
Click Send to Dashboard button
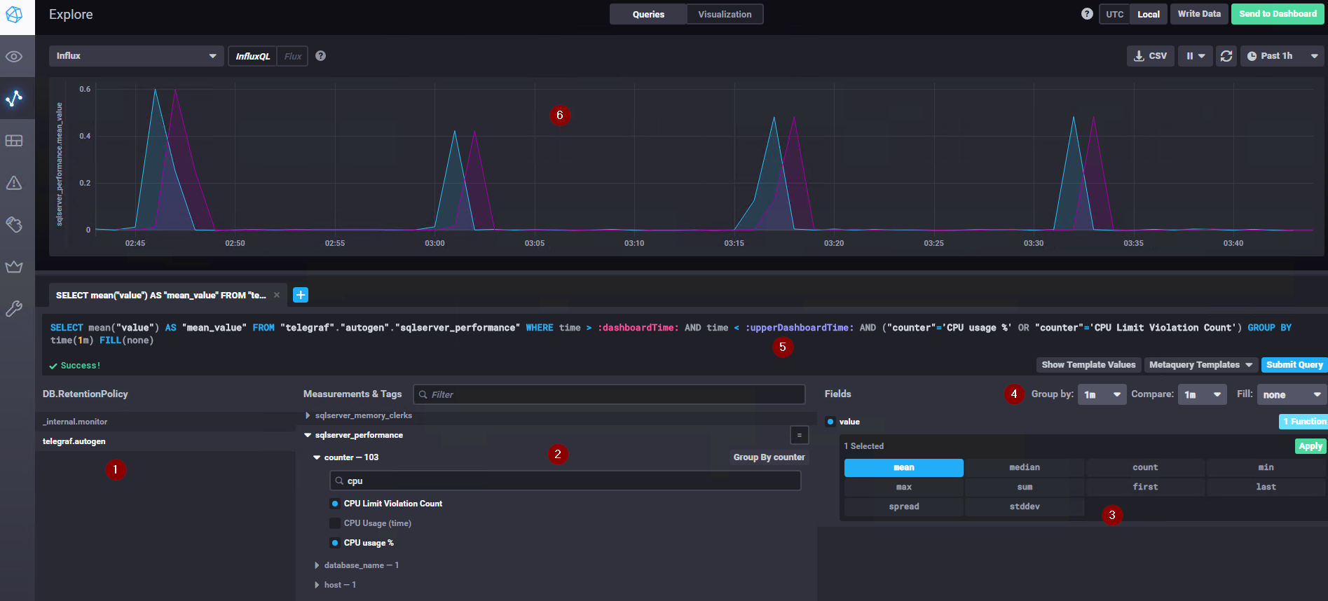(1277, 14)
